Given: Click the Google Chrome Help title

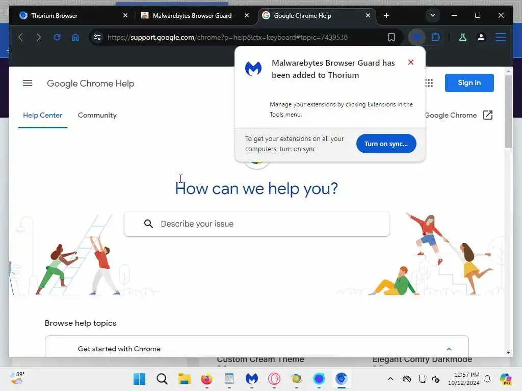Looking at the screenshot, I should (x=91, y=83).
